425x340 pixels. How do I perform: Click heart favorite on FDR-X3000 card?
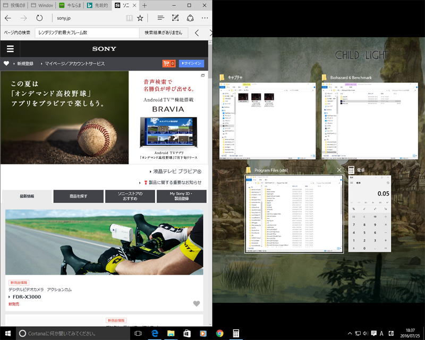coord(197,304)
